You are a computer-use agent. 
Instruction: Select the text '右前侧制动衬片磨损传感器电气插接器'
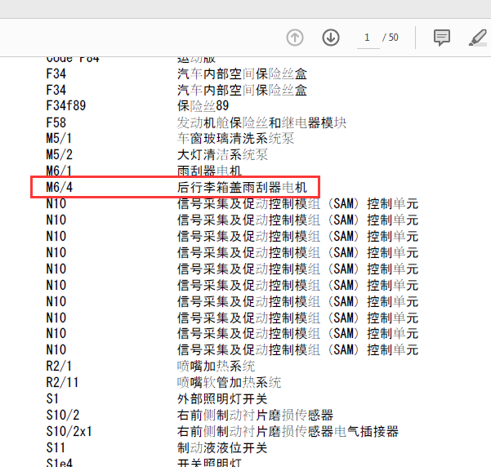288,431
